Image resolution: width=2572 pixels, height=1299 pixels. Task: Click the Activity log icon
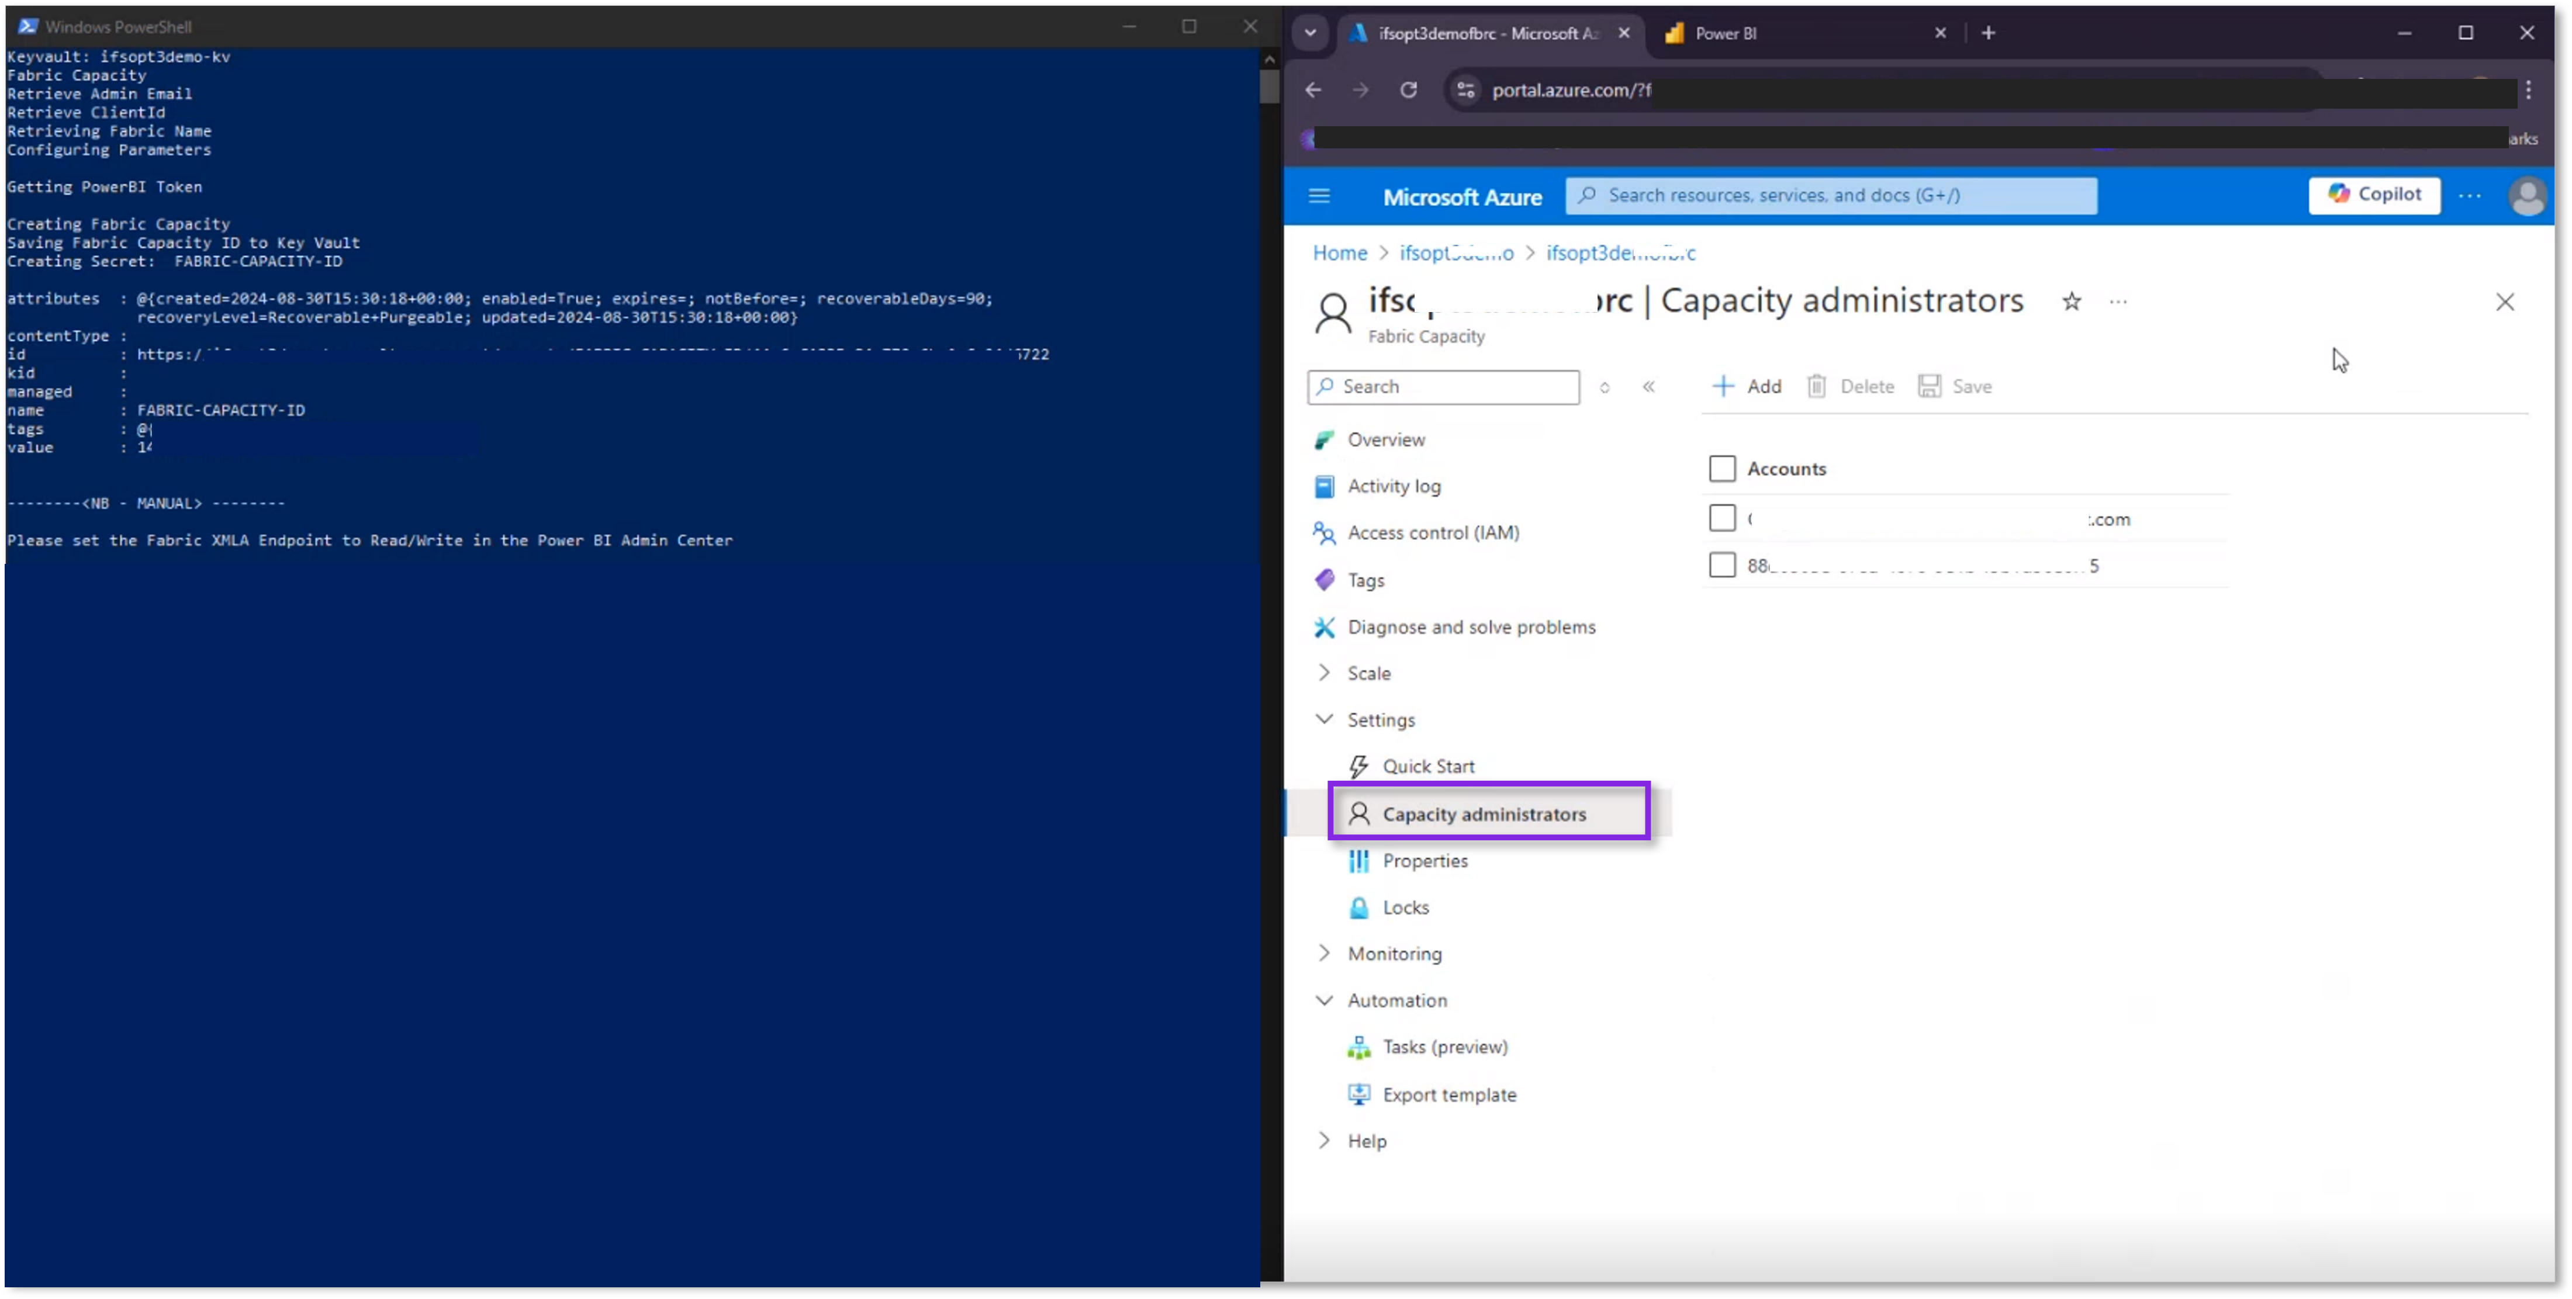1324,486
